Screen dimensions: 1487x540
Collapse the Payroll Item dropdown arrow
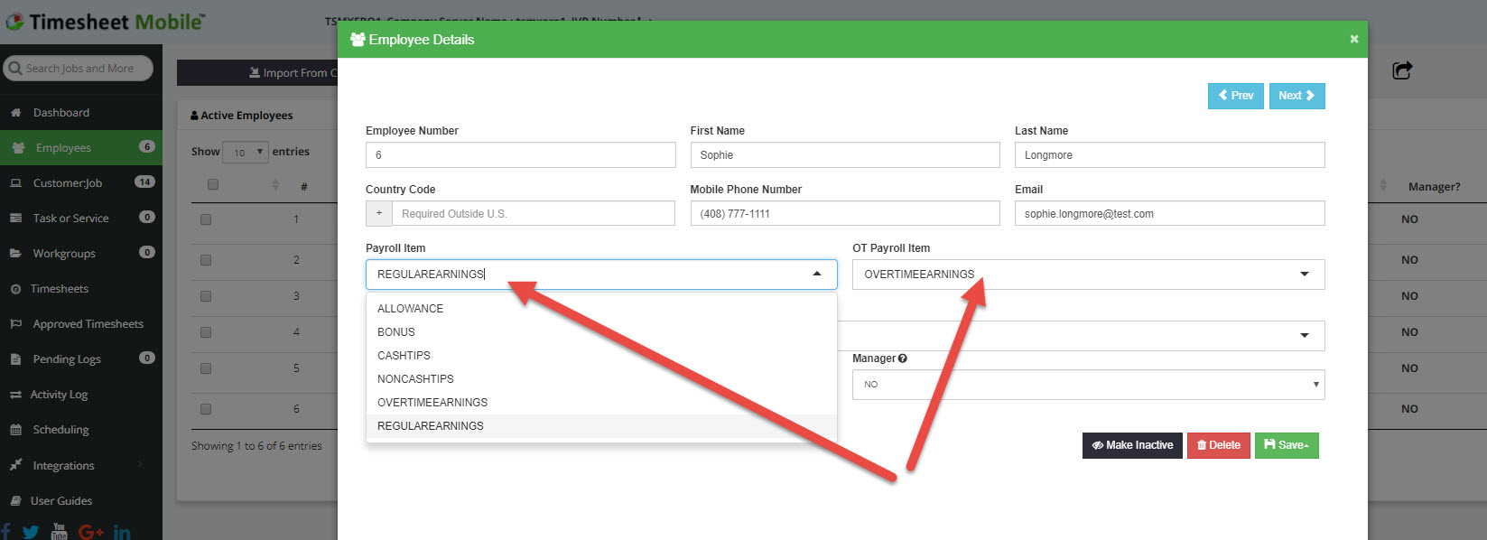click(x=817, y=275)
